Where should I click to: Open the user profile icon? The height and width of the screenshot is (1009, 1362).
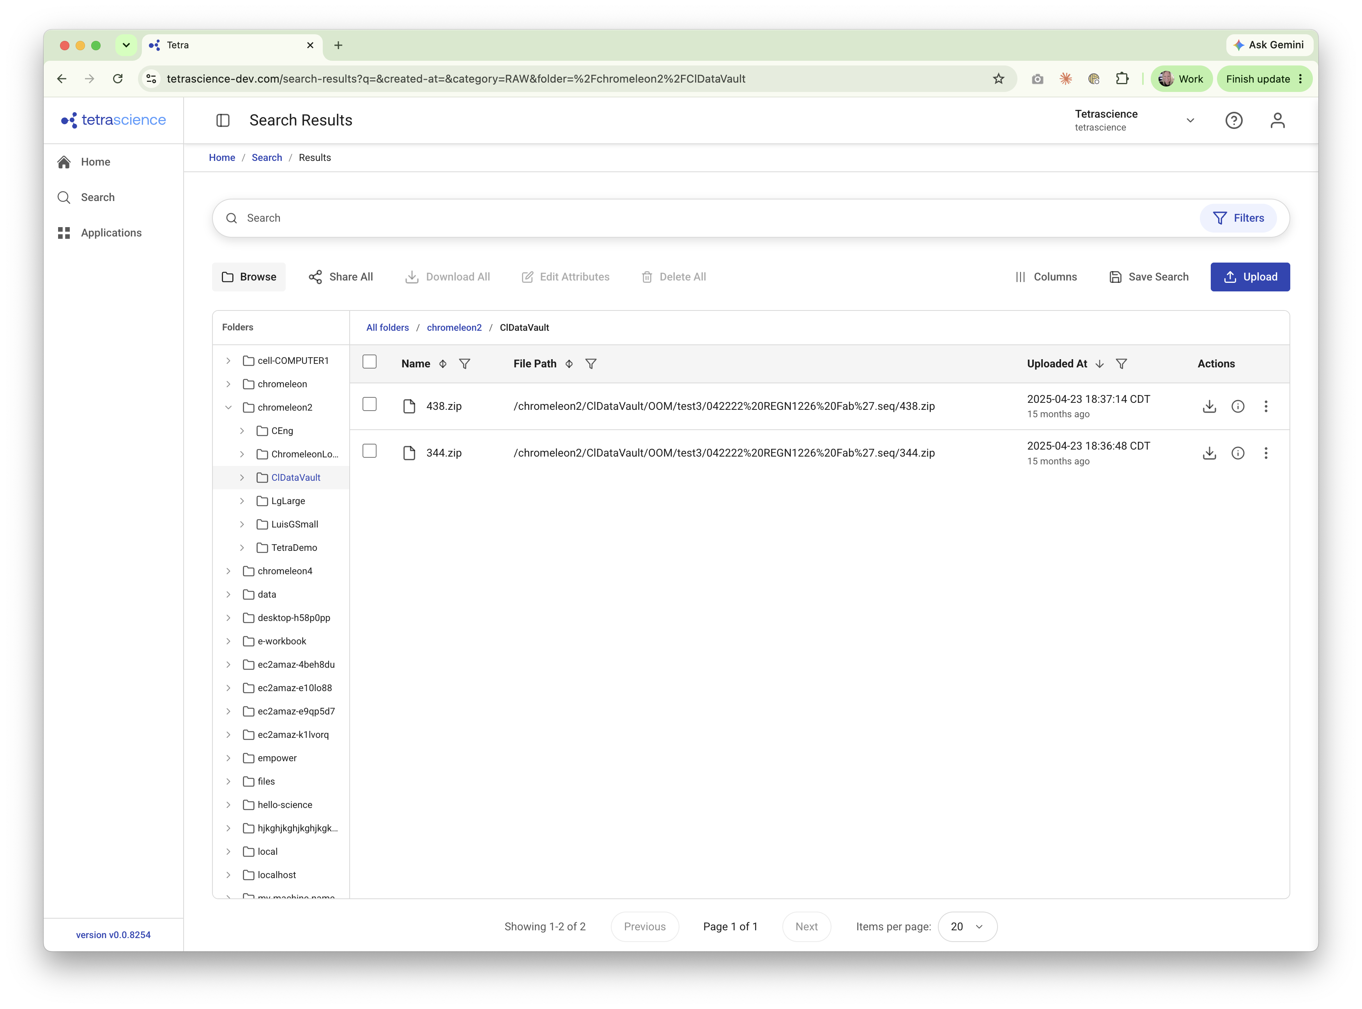[x=1277, y=120]
